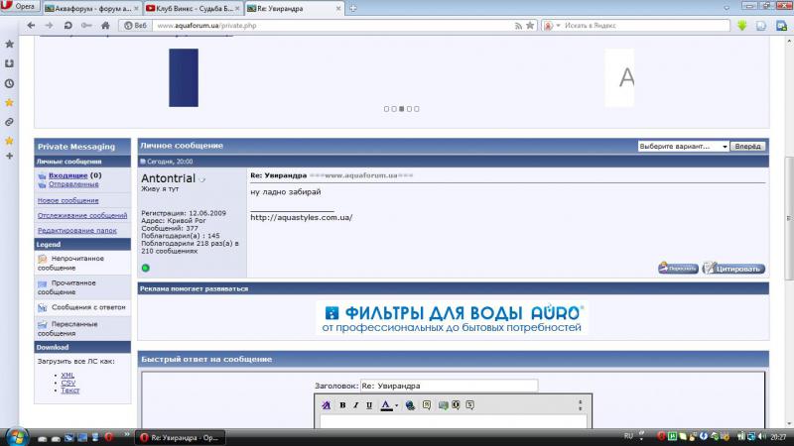Switch to the 'Клуб Винкс' YouTube tab
This screenshot has height=446, width=794.
[x=189, y=7]
